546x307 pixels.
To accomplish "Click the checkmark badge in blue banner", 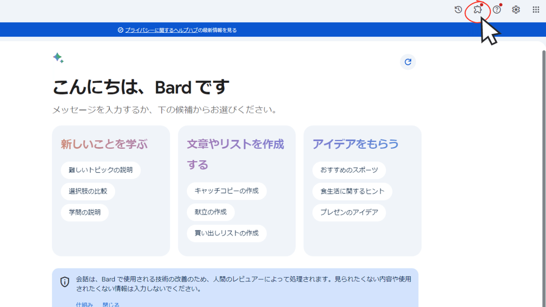I will (x=121, y=30).
